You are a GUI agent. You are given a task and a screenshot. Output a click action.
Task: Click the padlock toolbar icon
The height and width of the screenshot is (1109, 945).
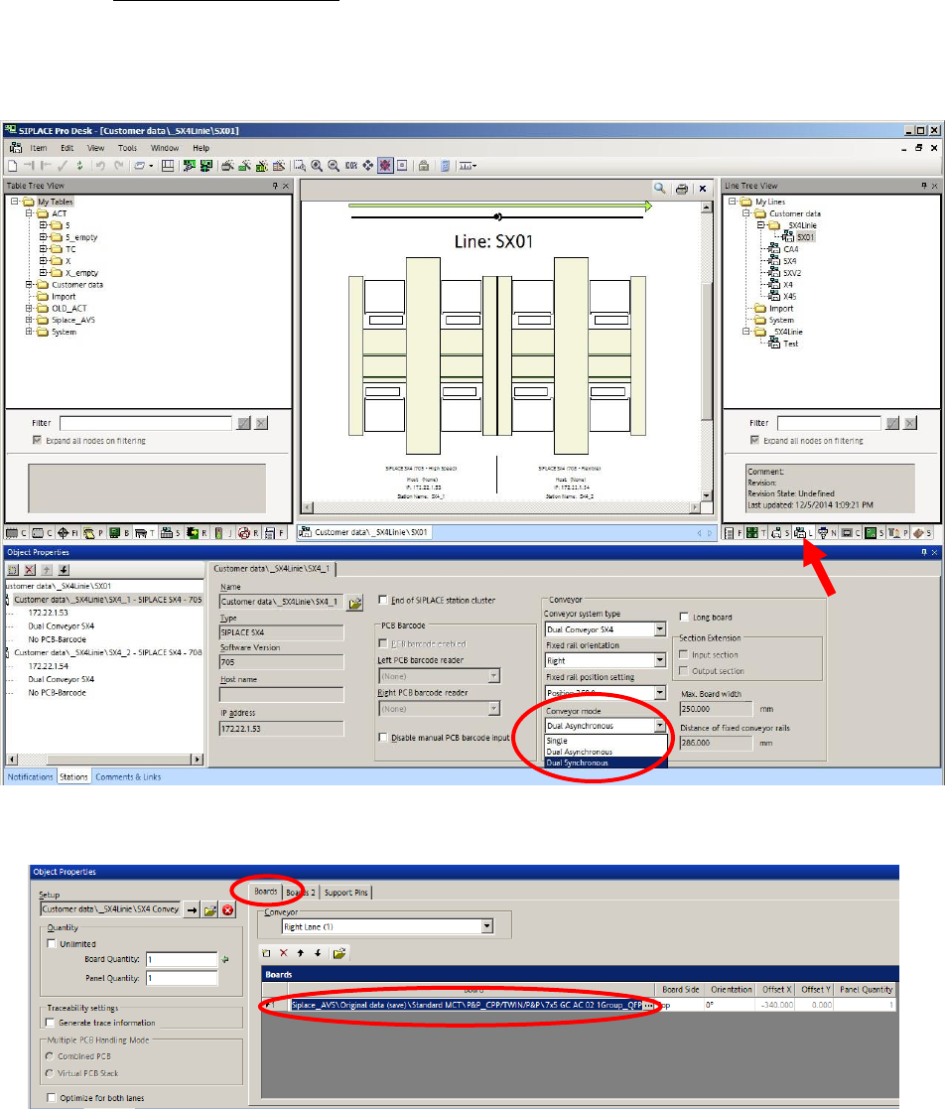(x=424, y=166)
